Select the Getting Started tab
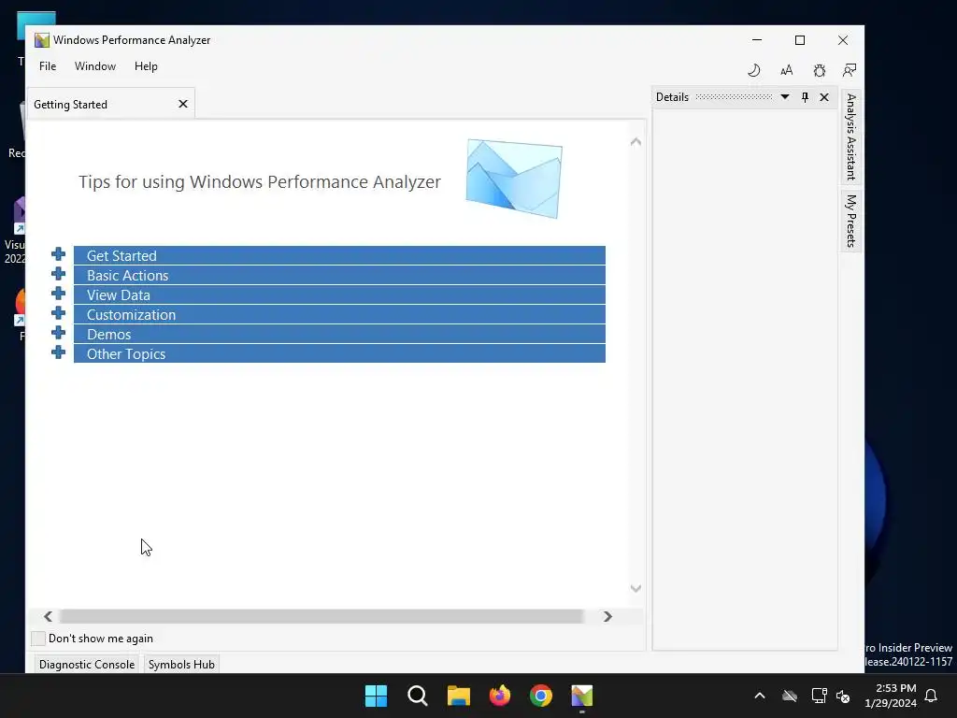The height and width of the screenshot is (718, 957). coord(111,104)
